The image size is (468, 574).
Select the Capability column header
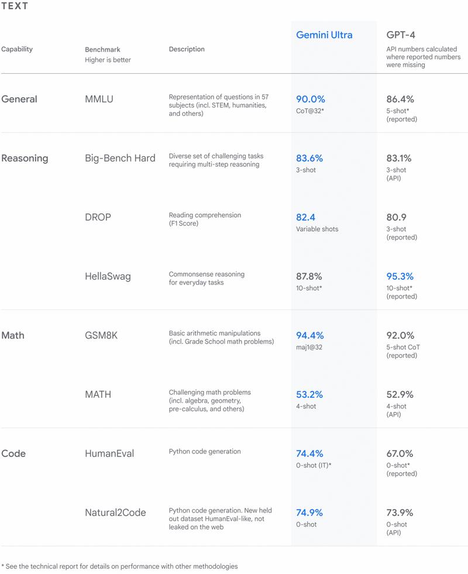coord(17,49)
